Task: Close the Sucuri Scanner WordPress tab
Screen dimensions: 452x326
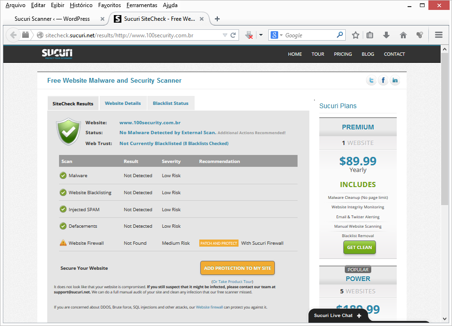Action: click(x=102, y=19)
